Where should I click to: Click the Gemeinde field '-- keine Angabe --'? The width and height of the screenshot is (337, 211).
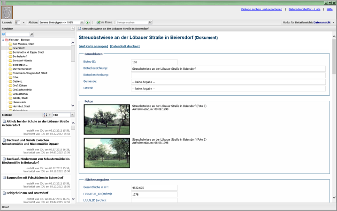[228, 82]
